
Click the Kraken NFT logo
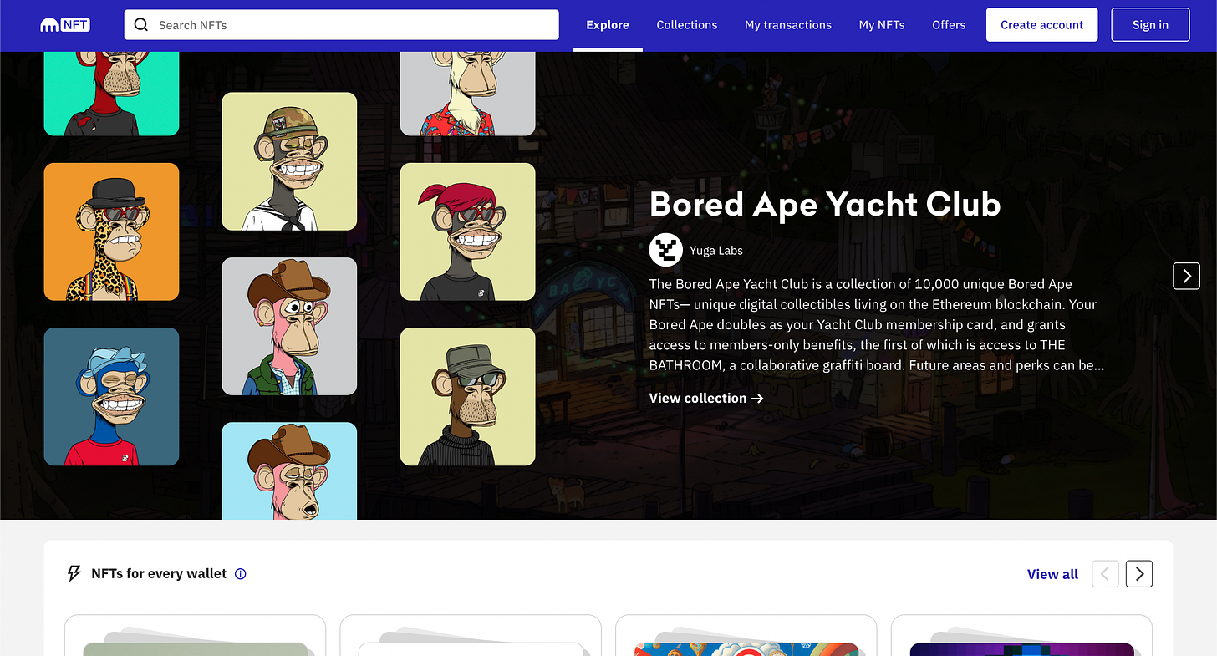(x=65, y=25)
